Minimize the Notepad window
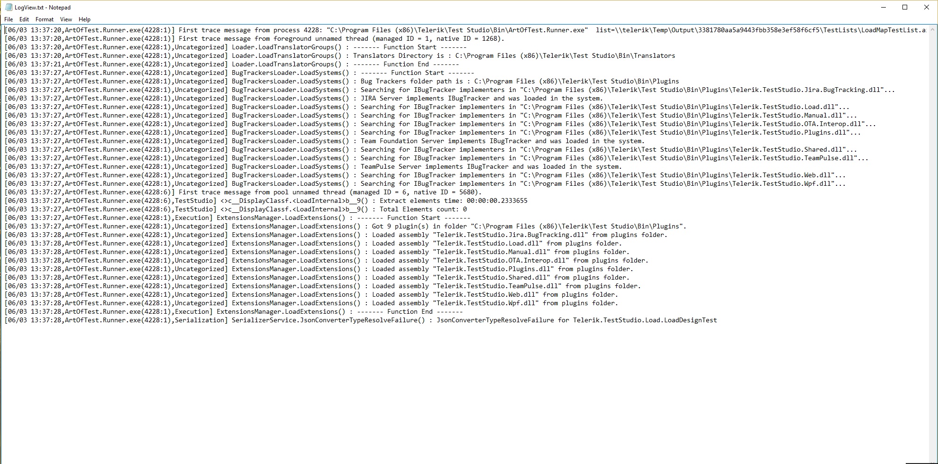Screen dimensions: 938x464 click(x=883, y=8)
